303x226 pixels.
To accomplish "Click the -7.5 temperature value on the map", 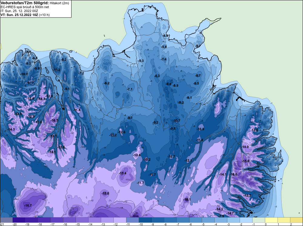I will 221,216.
